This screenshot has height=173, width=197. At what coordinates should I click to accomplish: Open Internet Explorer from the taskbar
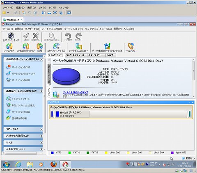point(18,164)
